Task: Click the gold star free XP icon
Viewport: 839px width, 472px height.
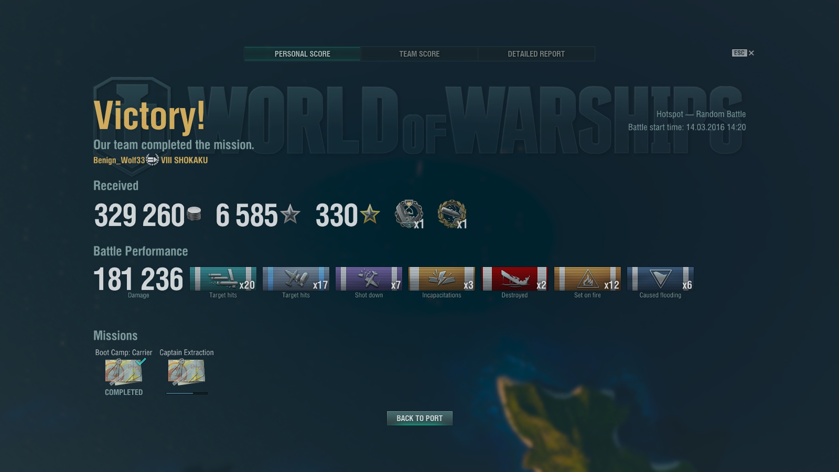Action: (x=370, y=214)
